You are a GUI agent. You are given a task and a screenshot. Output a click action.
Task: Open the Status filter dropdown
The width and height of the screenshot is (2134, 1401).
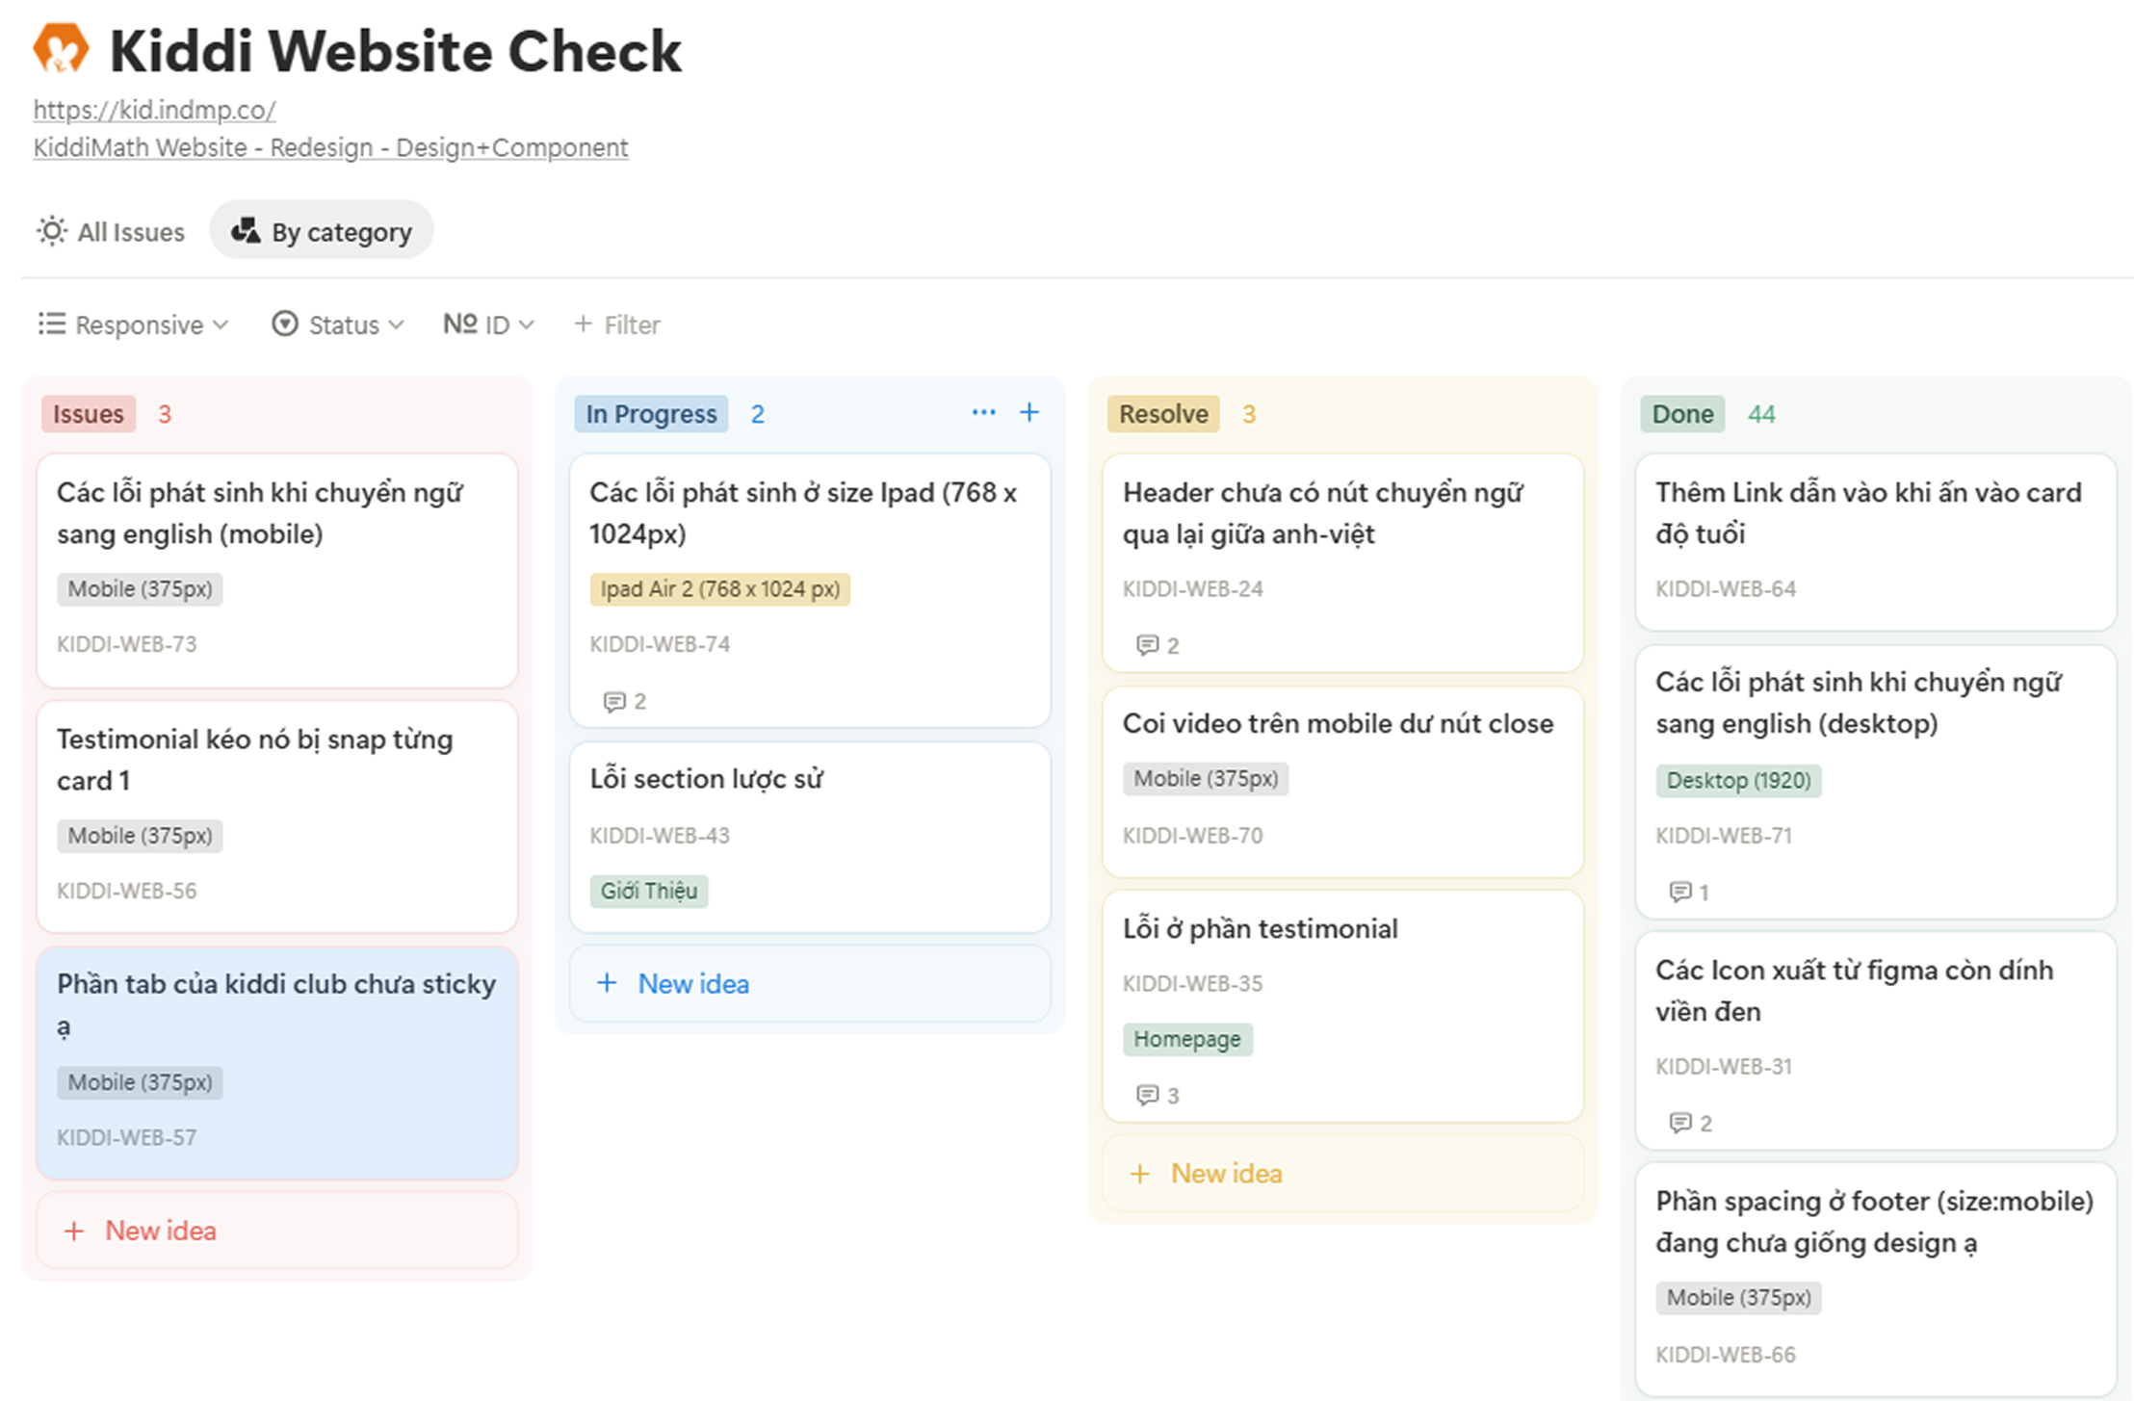tap(339, 324)
